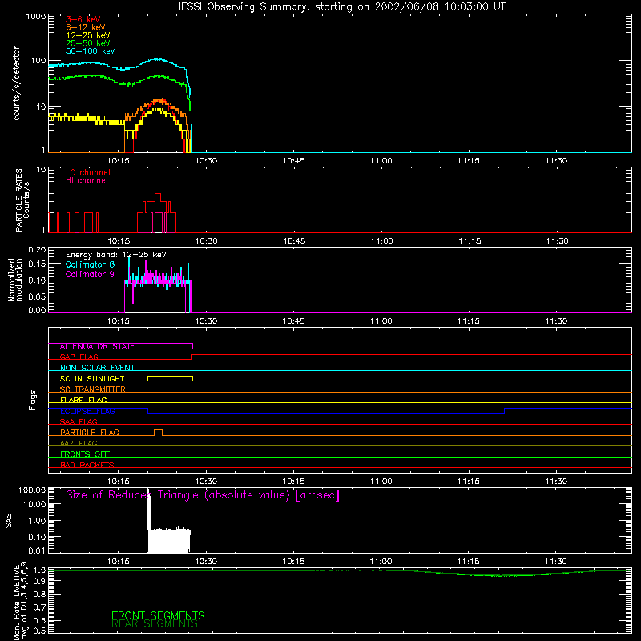Image resolution: width=641 pixels, height=641 pixels.
Task: Select the orange 6-12 keV legend entry
Action: [x=86, y=27]
